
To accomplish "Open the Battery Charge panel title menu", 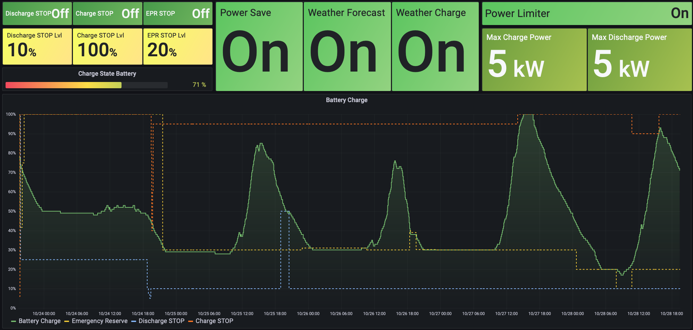I will pos(346,100).
